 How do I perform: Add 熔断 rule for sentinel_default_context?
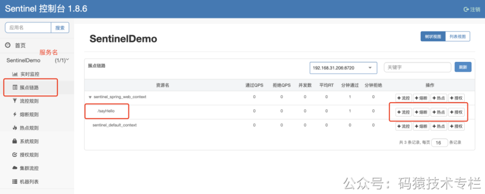[x=421, y=126]
